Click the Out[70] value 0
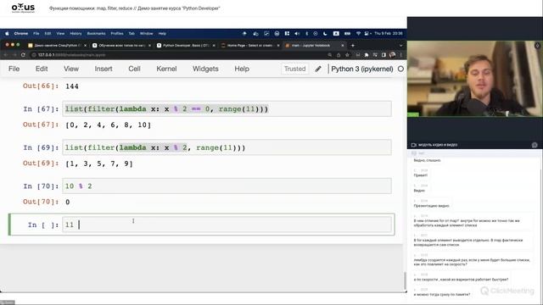The width and height of the screenshot is (543, 305). tap(68, 202)
